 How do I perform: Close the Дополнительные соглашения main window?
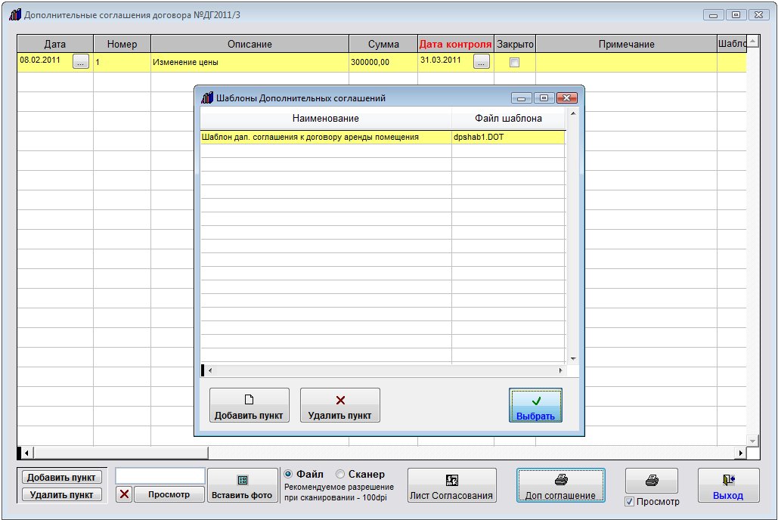[758, 15]
